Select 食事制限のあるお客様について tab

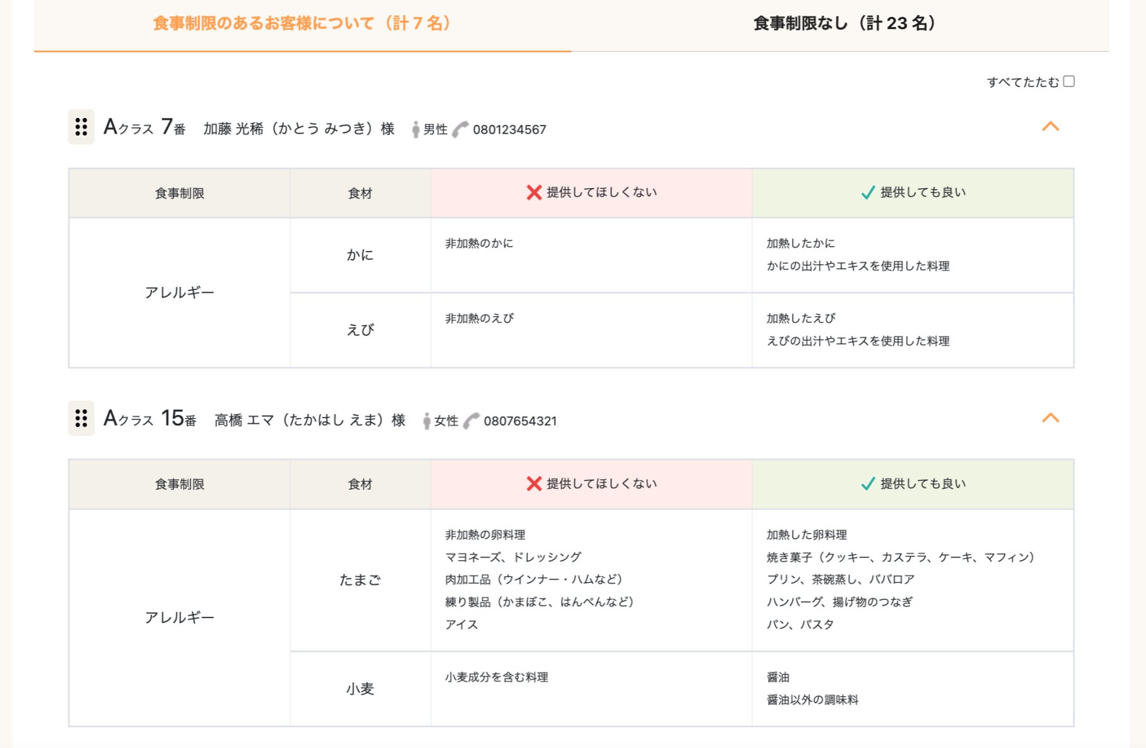[302, 23]
